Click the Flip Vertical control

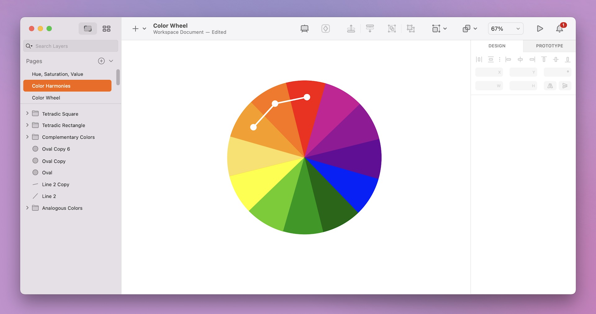coord(565,86)
